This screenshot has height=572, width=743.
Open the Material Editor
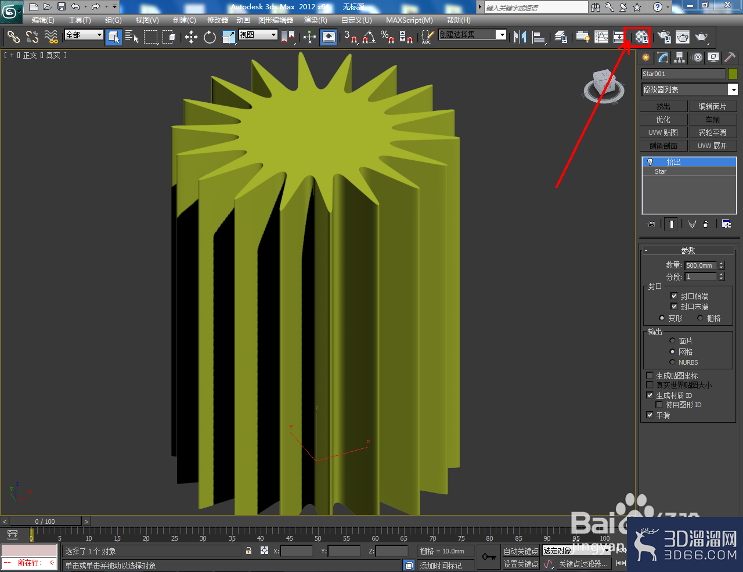[x=641, y=37]
